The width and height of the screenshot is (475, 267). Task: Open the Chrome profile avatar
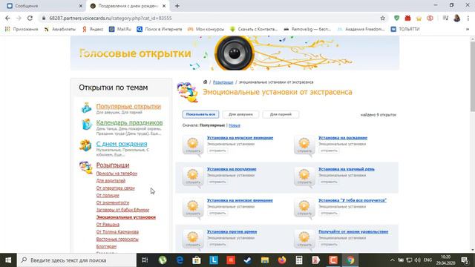pyautogui.click(x=457, y=18)
